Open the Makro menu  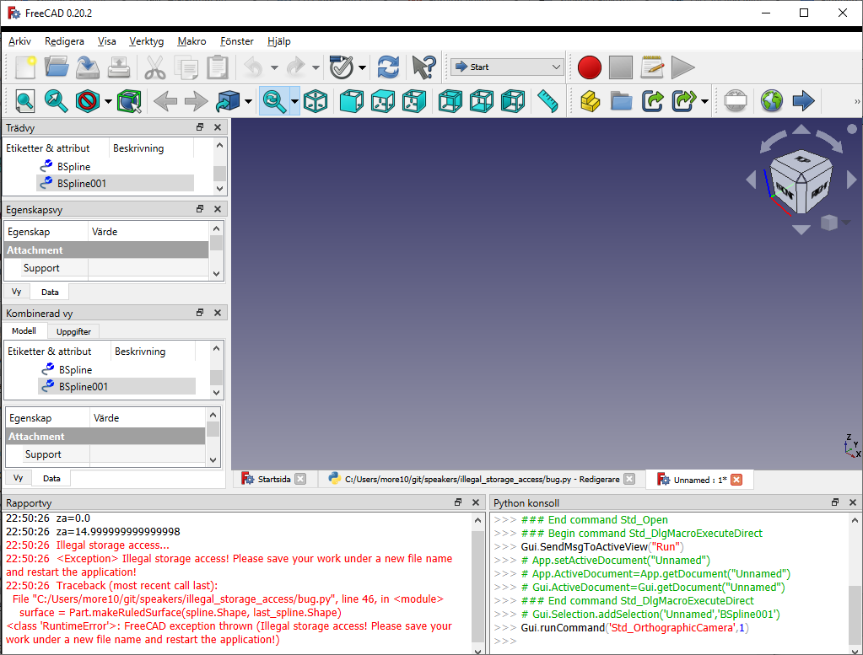[x=191, y=41]
